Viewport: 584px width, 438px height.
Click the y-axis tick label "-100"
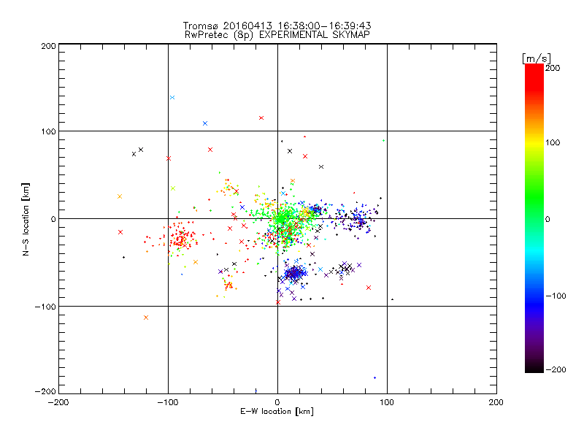point(45,307)
